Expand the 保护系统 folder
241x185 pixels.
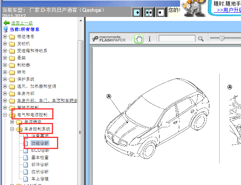(x=5, y=79)
